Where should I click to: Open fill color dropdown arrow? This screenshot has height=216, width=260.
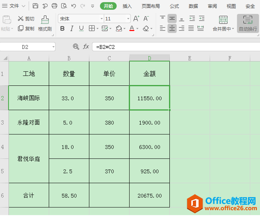point(124,29)
